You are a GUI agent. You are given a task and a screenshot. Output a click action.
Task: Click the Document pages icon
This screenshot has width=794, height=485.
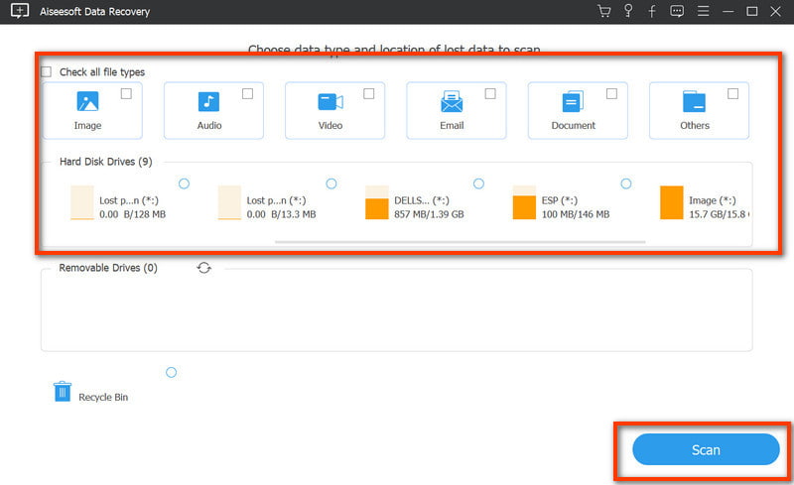[x=573, y=101]
